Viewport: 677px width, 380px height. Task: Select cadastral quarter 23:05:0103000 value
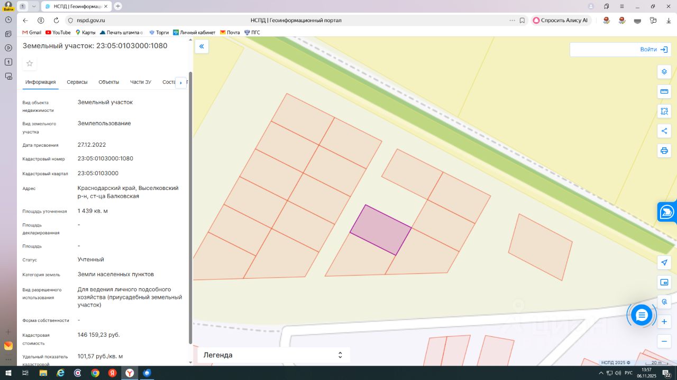(98, 173)
